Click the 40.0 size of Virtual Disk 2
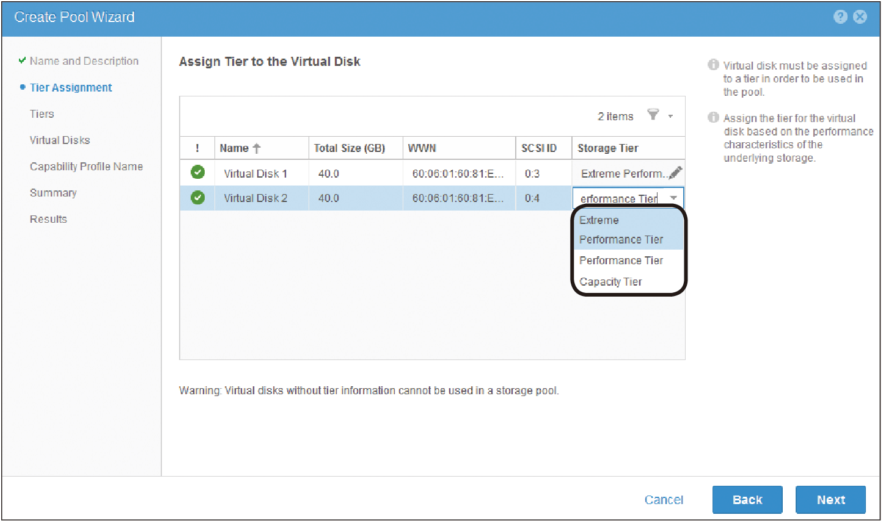 pos(329,198)
